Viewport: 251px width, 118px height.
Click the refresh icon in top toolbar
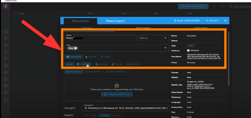[x=223, y=7]
